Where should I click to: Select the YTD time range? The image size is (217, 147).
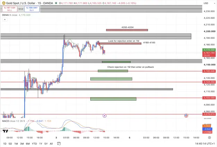point(34,144)
